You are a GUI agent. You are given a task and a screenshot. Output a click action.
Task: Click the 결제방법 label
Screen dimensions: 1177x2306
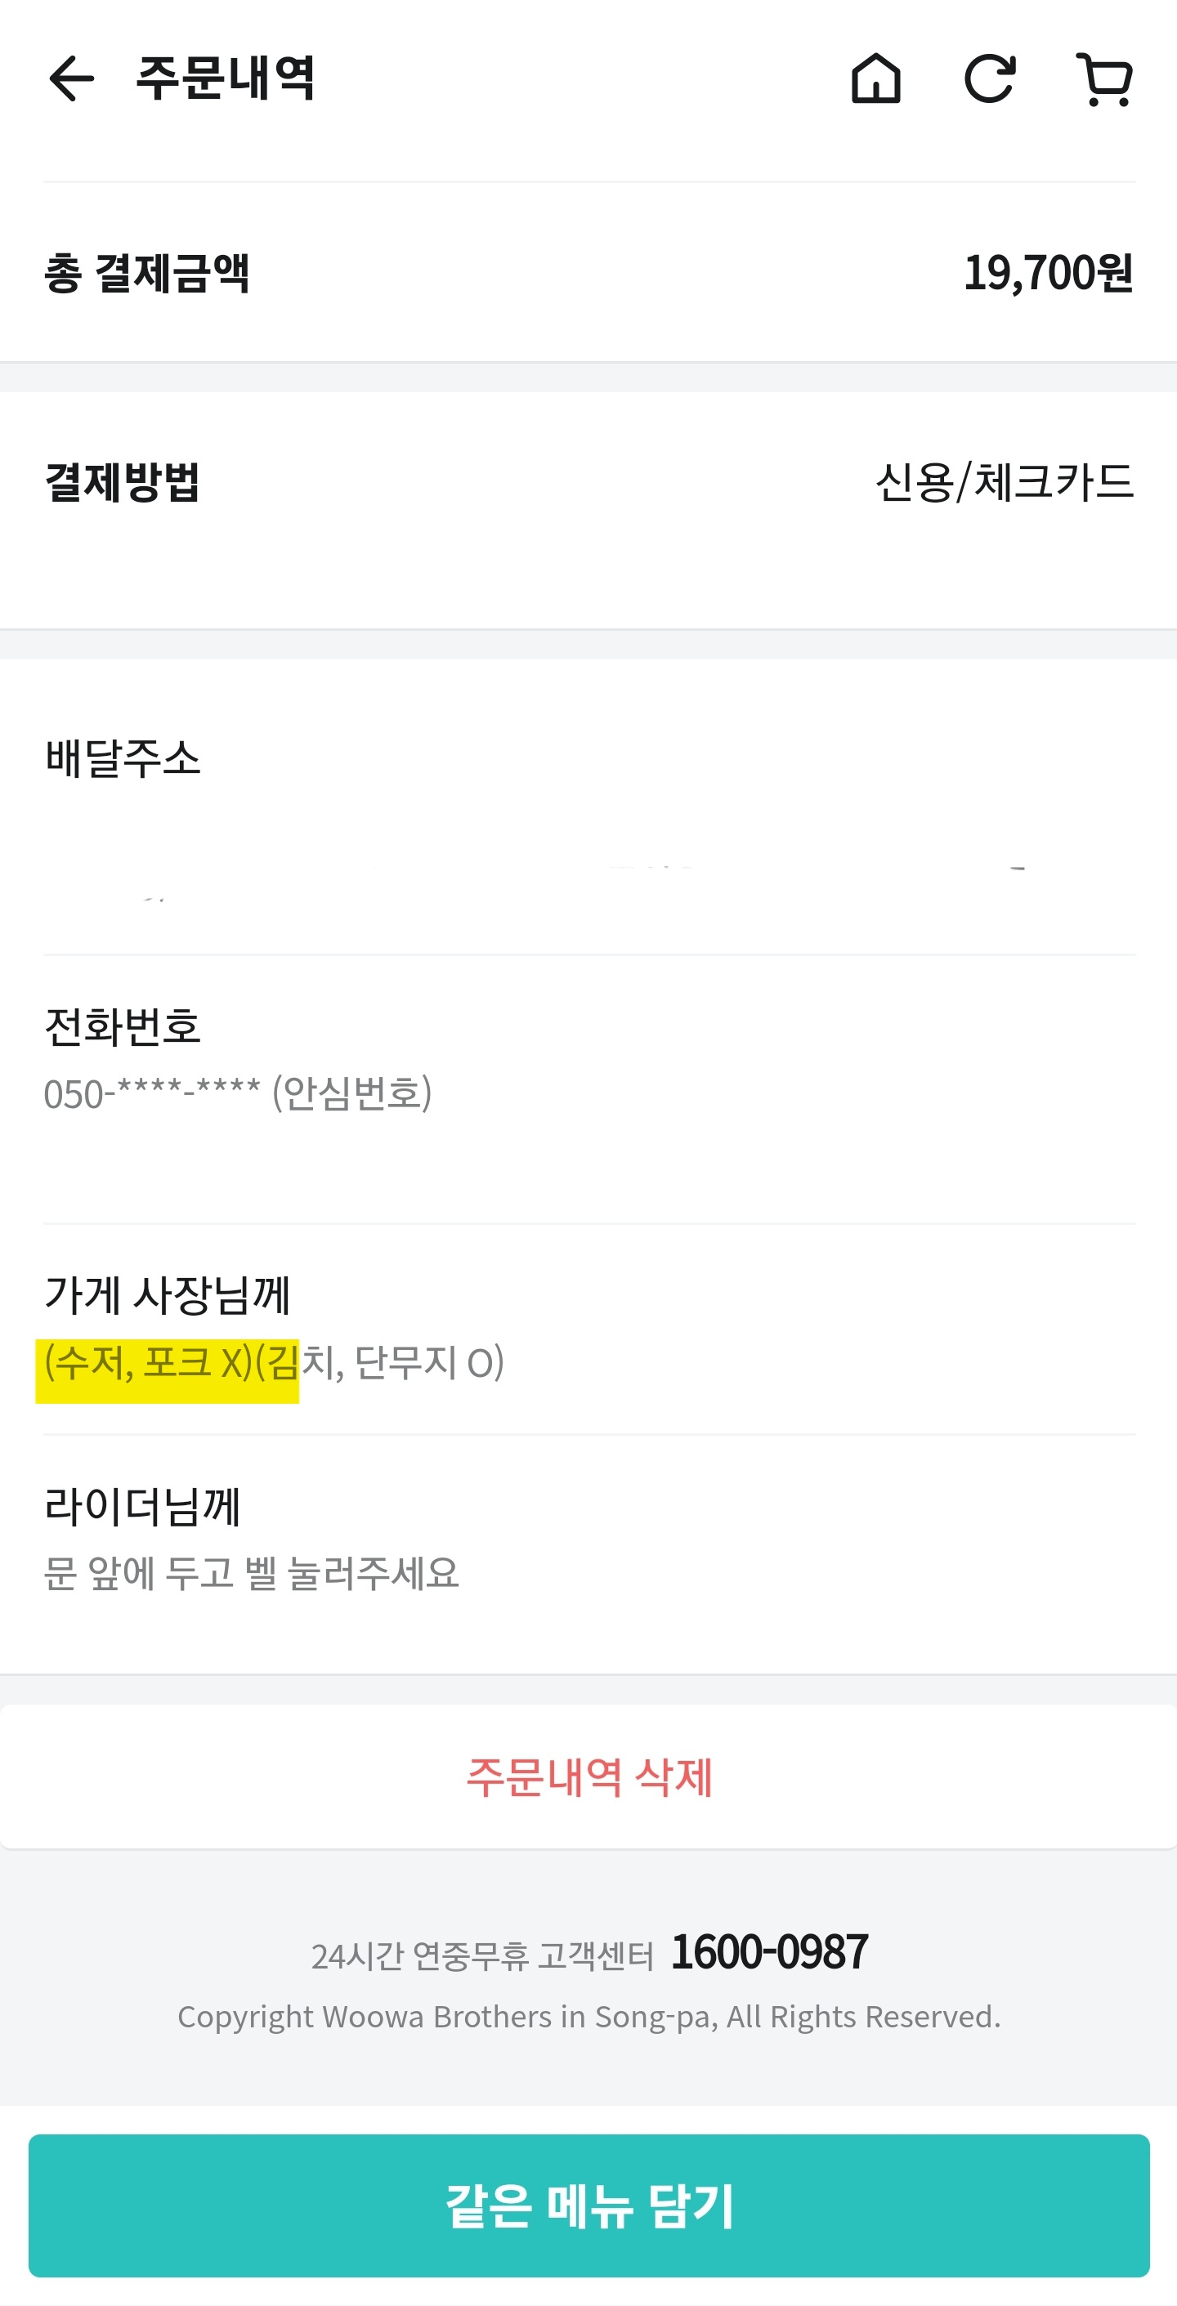(123, 482)
